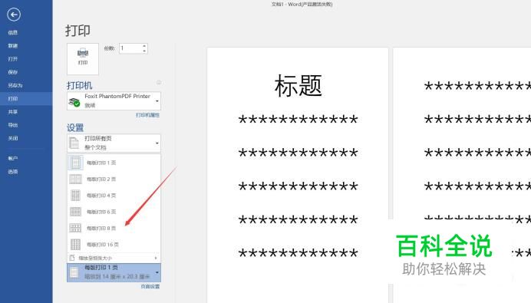
Task: Choose 每版打印 16 页 layout option
Action: 114,245
